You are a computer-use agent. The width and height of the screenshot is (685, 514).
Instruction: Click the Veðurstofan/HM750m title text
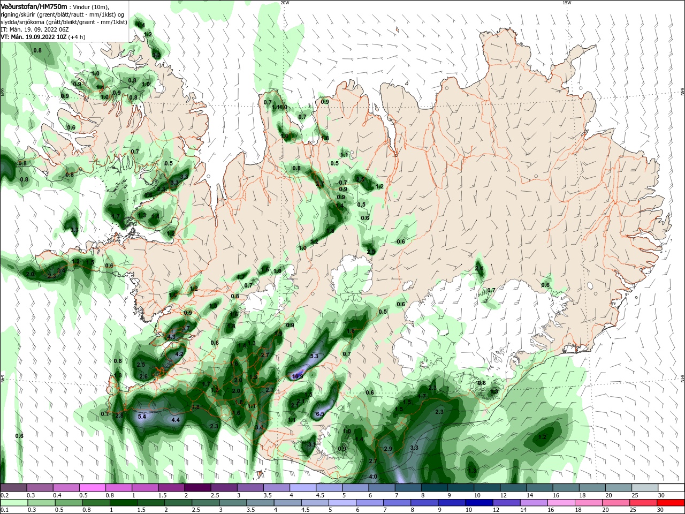[34, 6]
